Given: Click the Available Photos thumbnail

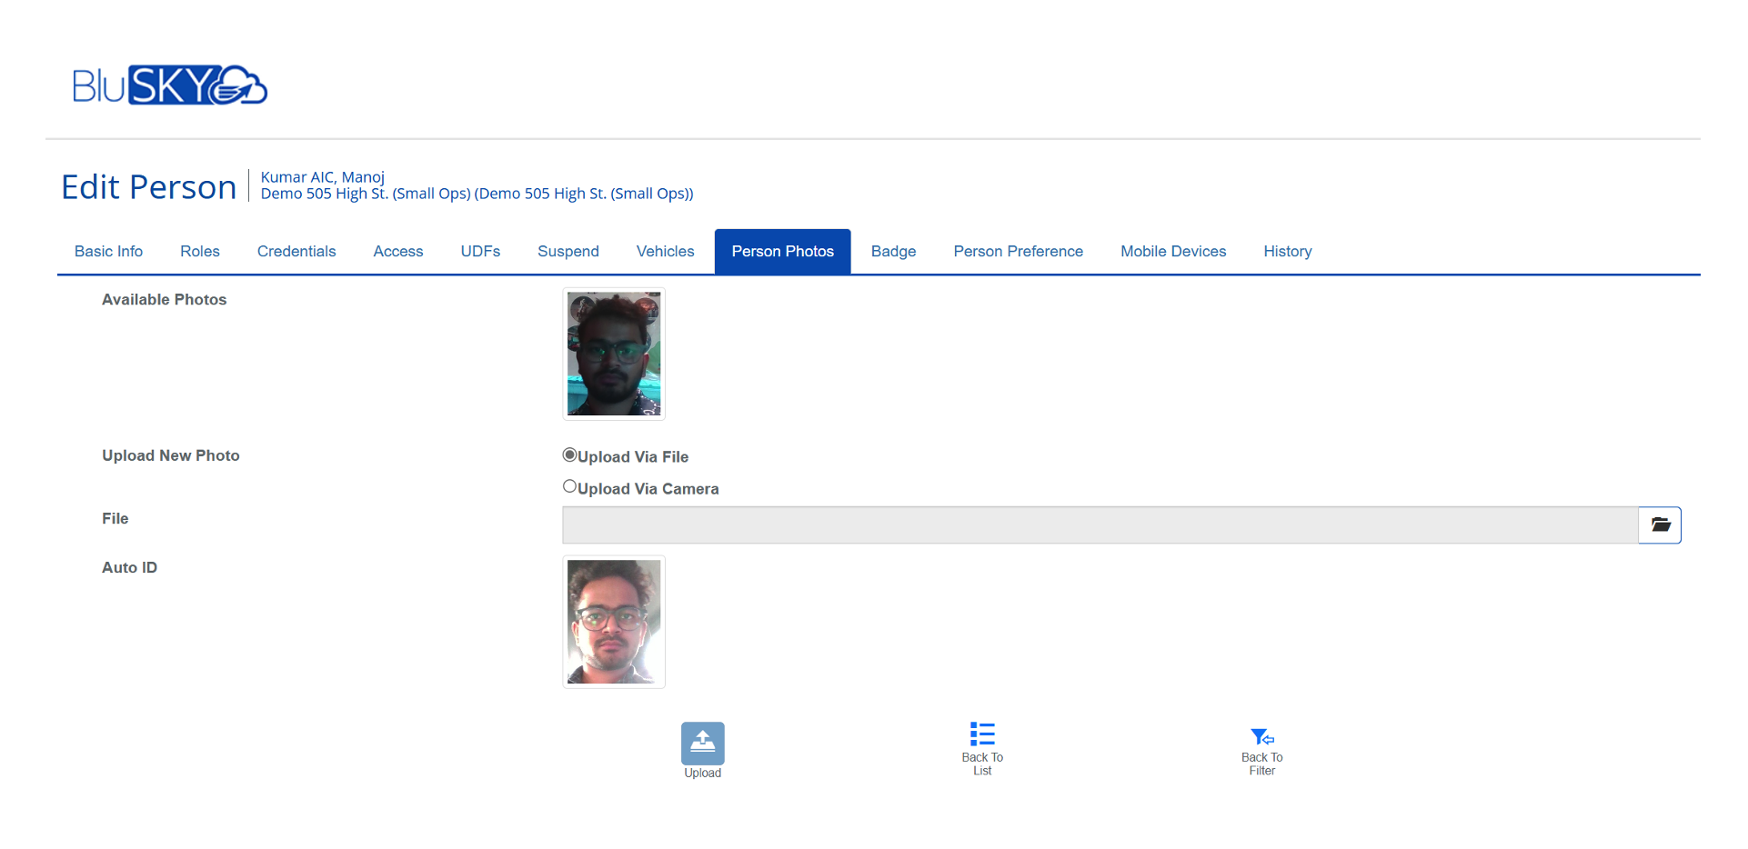Looking at the screenshot, I should click(x=613, y=354).
